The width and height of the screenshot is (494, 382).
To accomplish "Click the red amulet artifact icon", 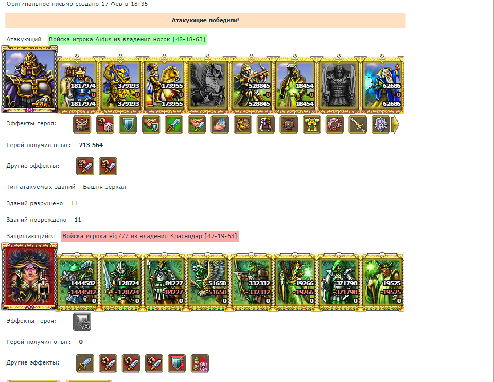I will pyautogui.click(x=289, y=124).
